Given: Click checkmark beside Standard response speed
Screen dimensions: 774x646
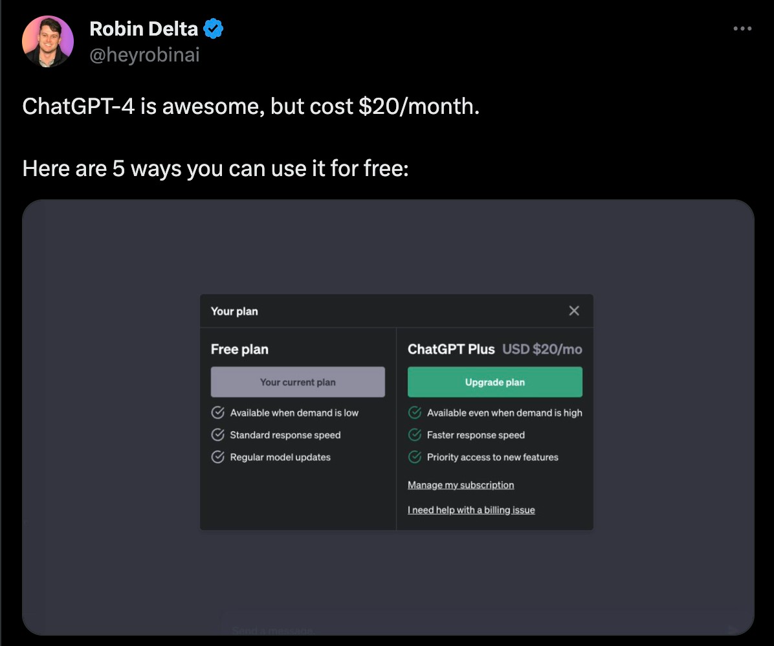Looking at the screenshot, I should click(218, 434).
